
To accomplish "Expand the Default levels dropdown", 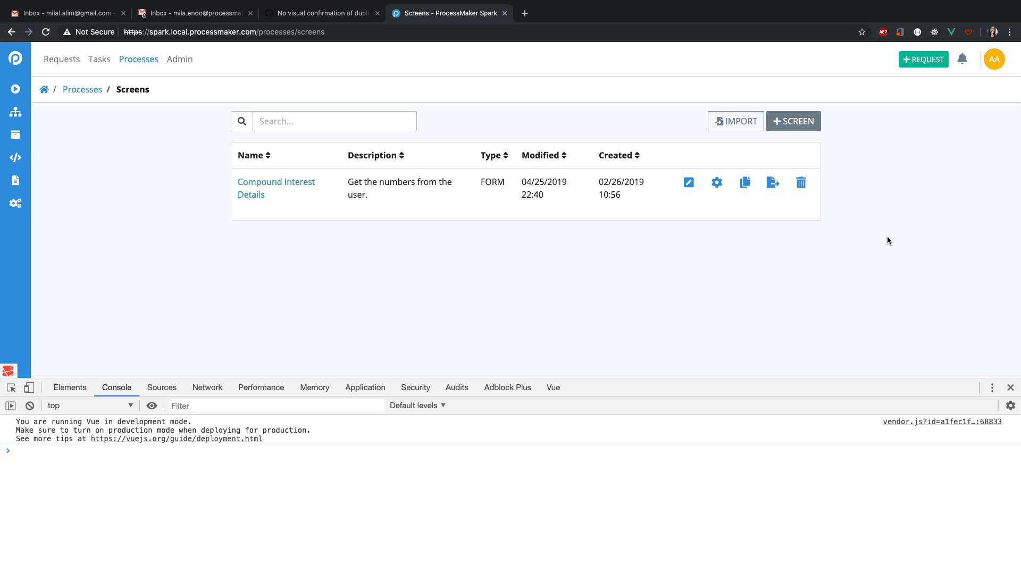I will [417, 406].
